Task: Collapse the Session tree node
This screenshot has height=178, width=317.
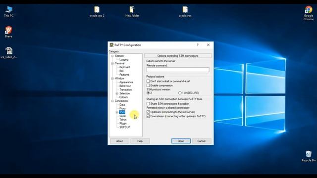Action: tap(112, 56)
